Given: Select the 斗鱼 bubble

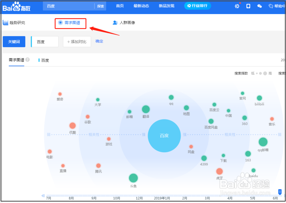Looking at the screenshot, I should click(133, 178).
